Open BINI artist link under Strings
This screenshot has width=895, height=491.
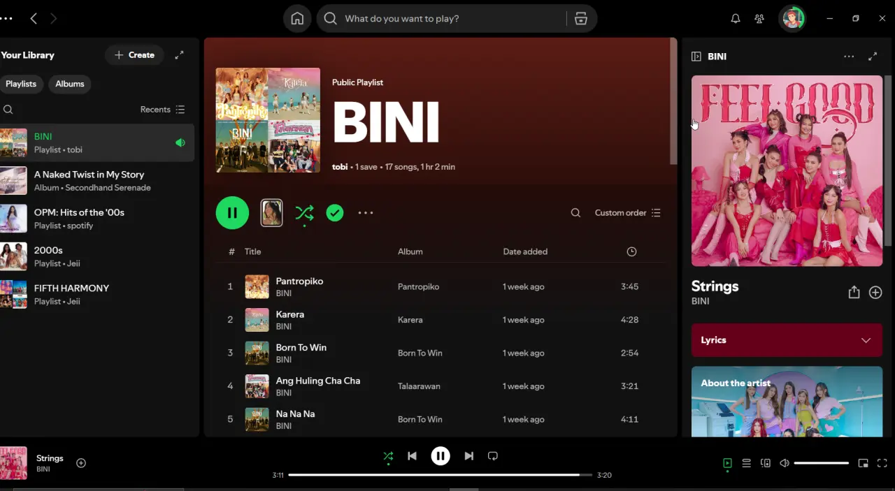coord(700,301)
